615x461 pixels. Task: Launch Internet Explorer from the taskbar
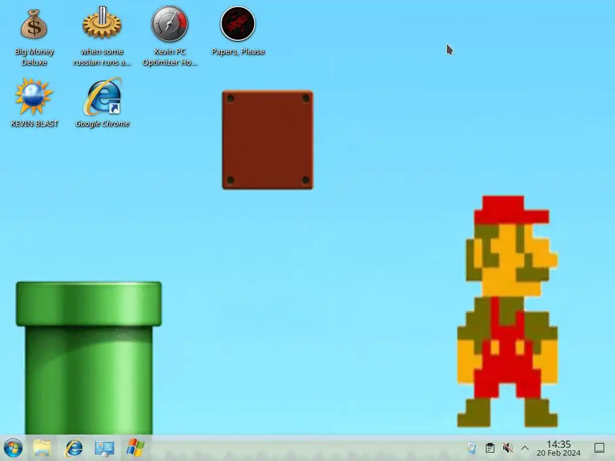coord(73,448)
